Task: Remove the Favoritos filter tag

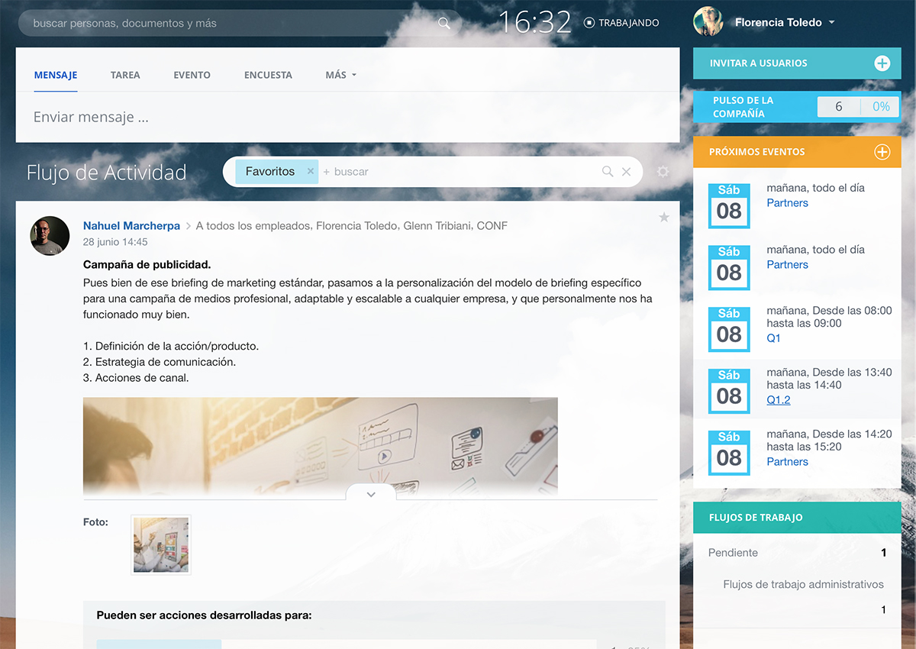Action: 310,172
